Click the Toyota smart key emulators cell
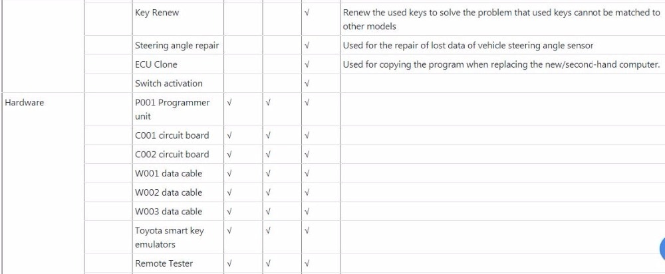 (170, 238)
